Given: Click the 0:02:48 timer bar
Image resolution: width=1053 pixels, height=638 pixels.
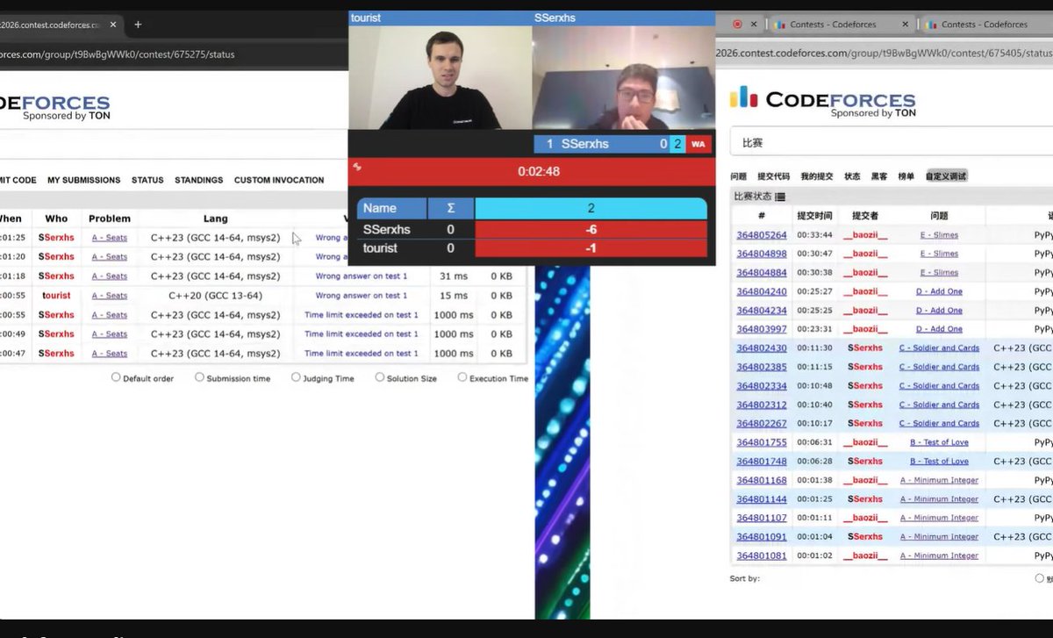Looking at the screenshot, I should [x=532, y=171].
